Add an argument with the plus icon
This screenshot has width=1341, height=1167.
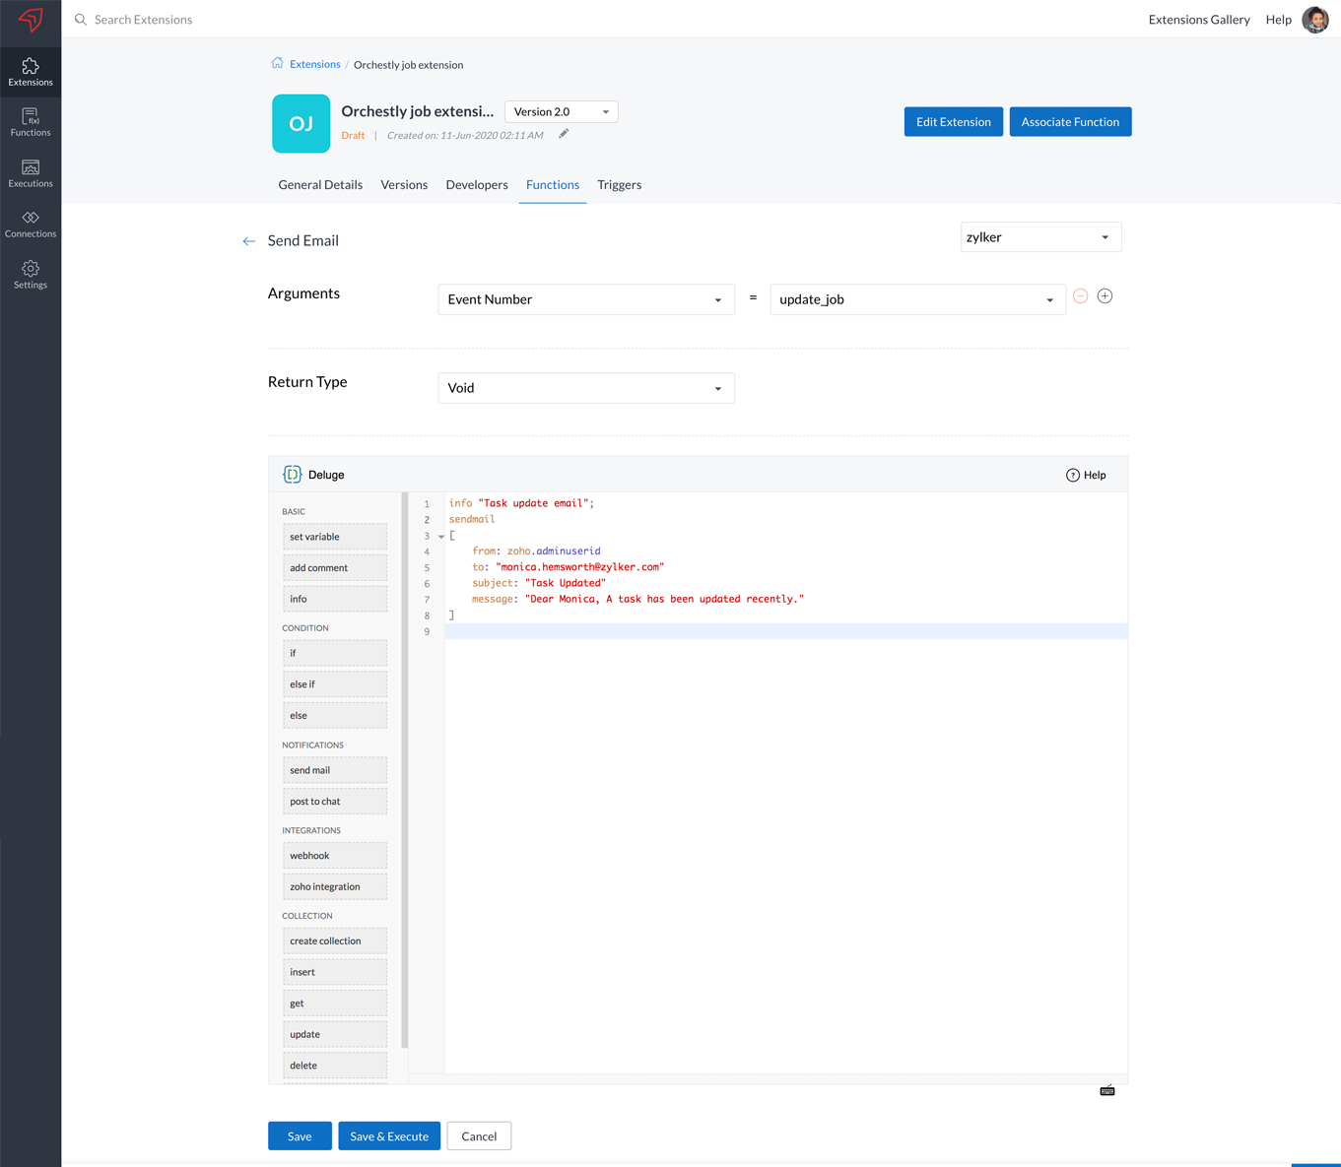click(1105, 296)
